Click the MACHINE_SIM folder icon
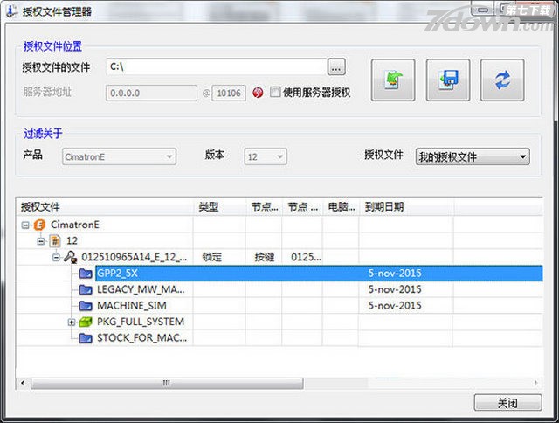559x423 pixels. (x=86, y=306)
